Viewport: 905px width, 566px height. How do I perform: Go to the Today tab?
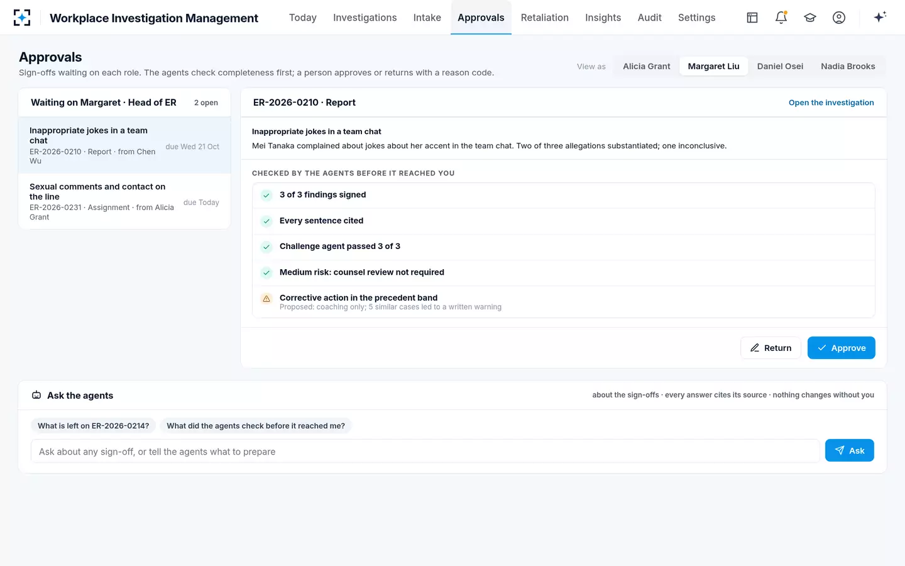click(303, 18)
